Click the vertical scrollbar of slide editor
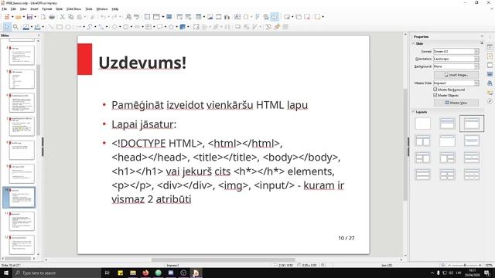This screenshot has width=495, height=278. pos(405,145)
